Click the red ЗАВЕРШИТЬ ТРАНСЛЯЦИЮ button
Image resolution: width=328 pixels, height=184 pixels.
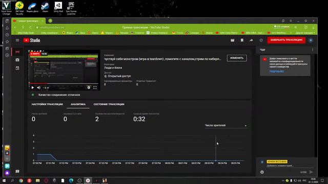pyautogui.click(x=286, y=40)
